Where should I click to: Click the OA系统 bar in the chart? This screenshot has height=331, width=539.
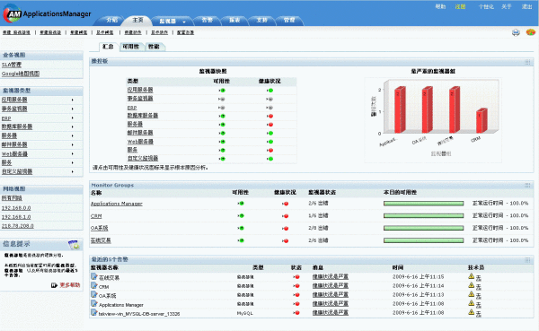pyautogui.click(x=428, y=109)
